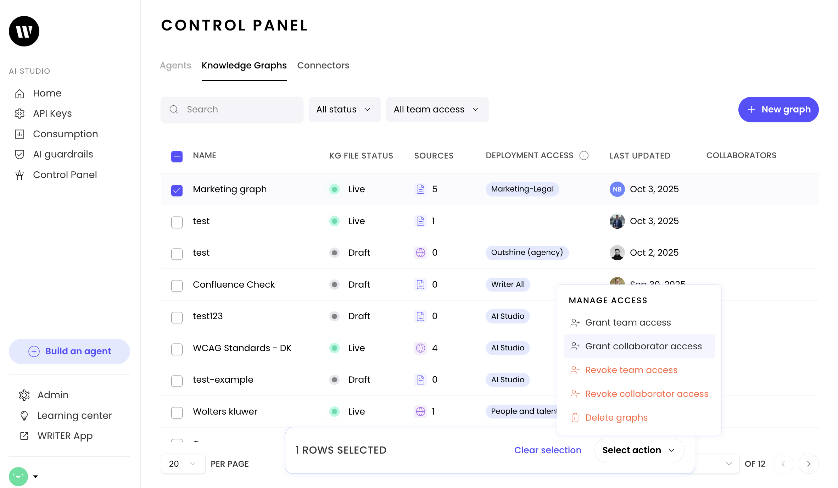Open the AI guardrails shield icon
Screen dimensions: 838x488
19,154
